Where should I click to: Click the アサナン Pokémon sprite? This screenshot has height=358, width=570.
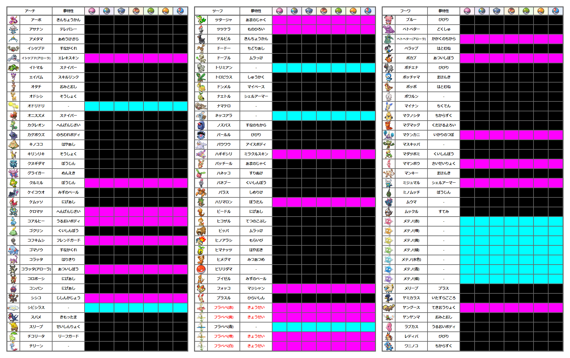(13, 29)
